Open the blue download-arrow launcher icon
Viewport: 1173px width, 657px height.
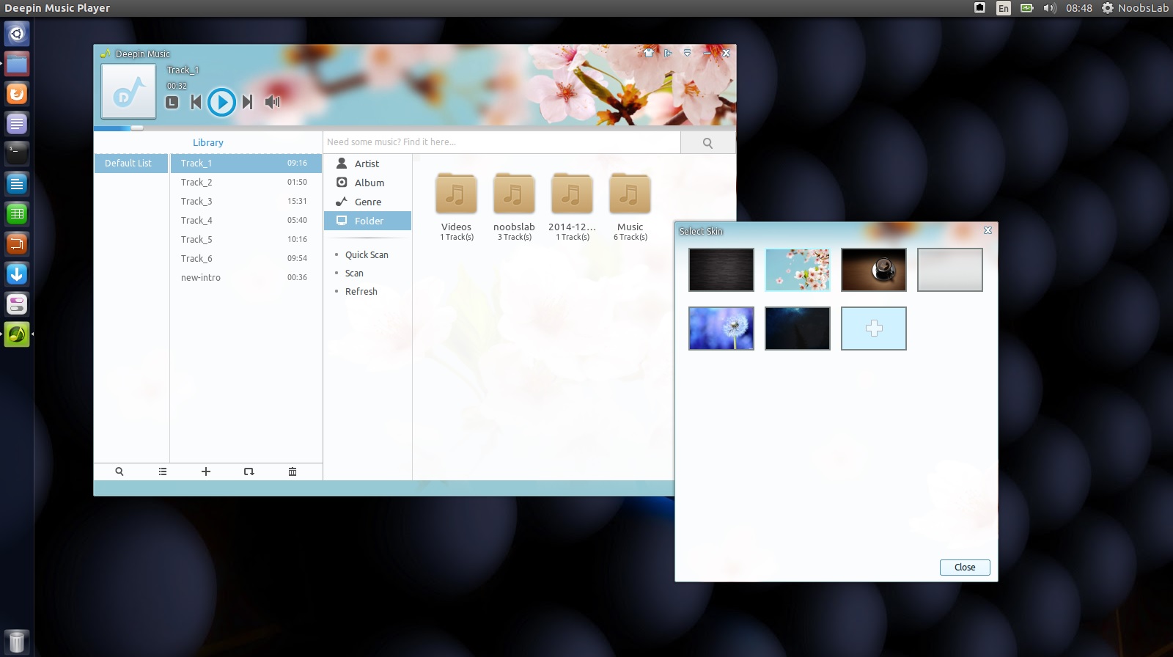tap(17, 274)
